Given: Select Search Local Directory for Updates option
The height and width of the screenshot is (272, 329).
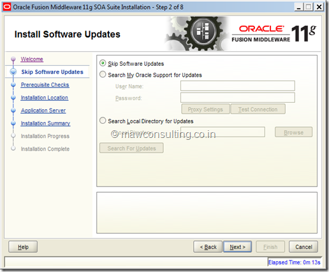Looking at the screenshot, I should coord(103,121).
